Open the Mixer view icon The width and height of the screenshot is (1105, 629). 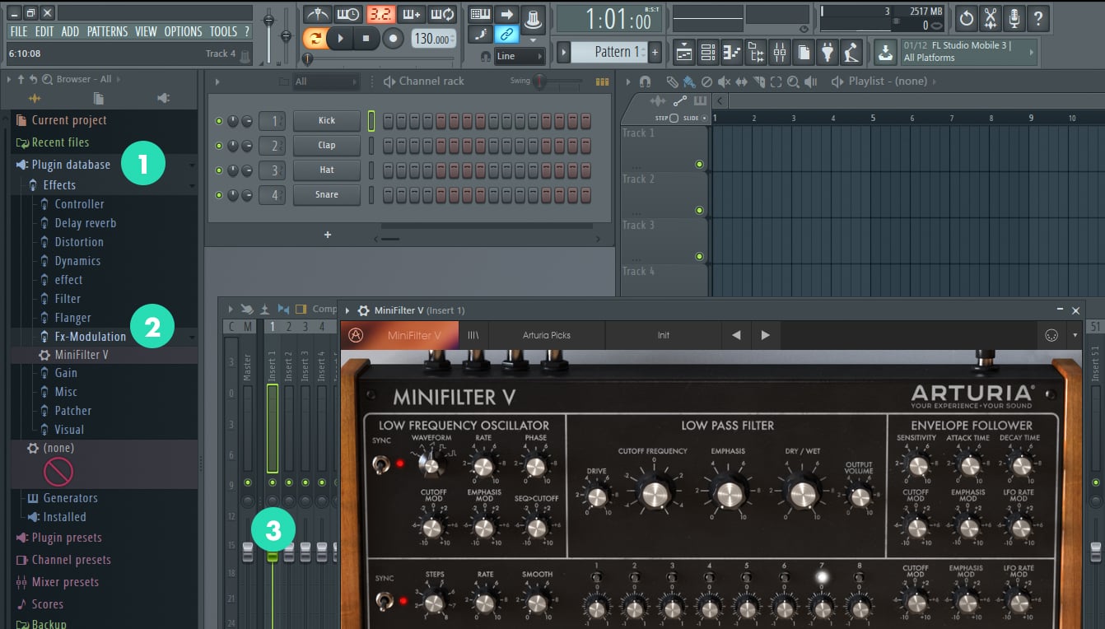[779, 53]
